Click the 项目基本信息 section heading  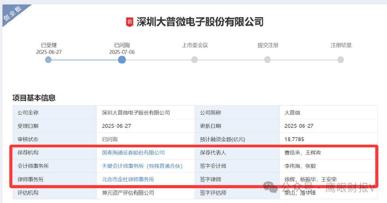tap(34, 98)
